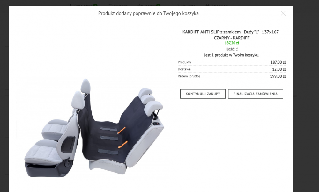This screenshot has width=319, height=192.
Task: Click the 187,00 zł products amount
Action: [x=278, y=62]
